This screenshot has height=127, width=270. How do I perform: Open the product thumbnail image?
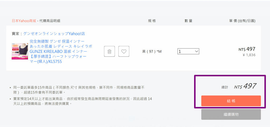click(x=20, y=51)
